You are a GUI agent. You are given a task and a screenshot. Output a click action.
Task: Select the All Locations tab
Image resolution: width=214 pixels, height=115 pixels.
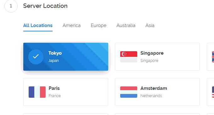coord(38,25)
